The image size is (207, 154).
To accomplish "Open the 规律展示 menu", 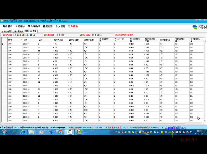I will (8, 26).
